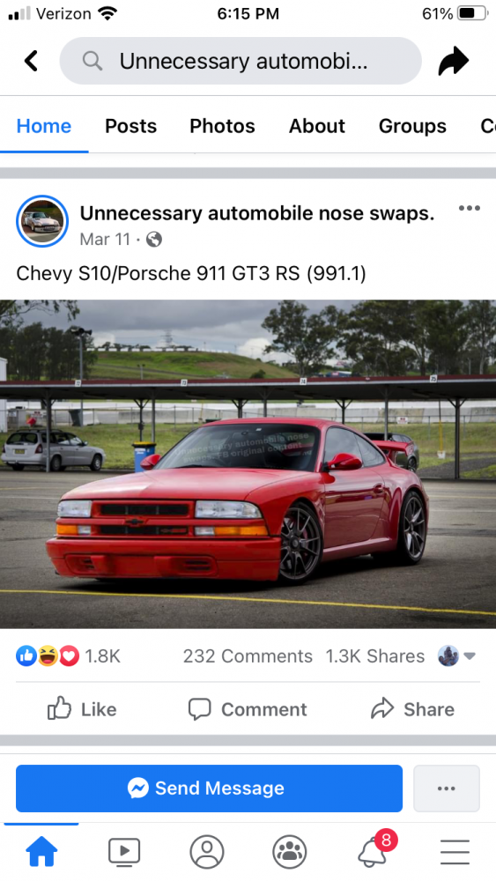Screen dimensions: 496x881
Task: Click the Send Message button
Action: [209, 788]
